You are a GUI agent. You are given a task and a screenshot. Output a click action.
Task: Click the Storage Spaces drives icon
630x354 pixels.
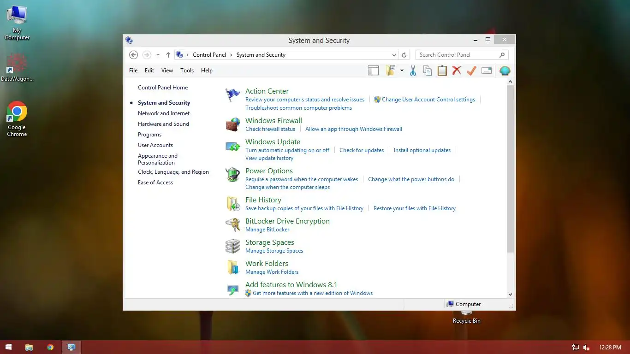[x=233, y=246]
